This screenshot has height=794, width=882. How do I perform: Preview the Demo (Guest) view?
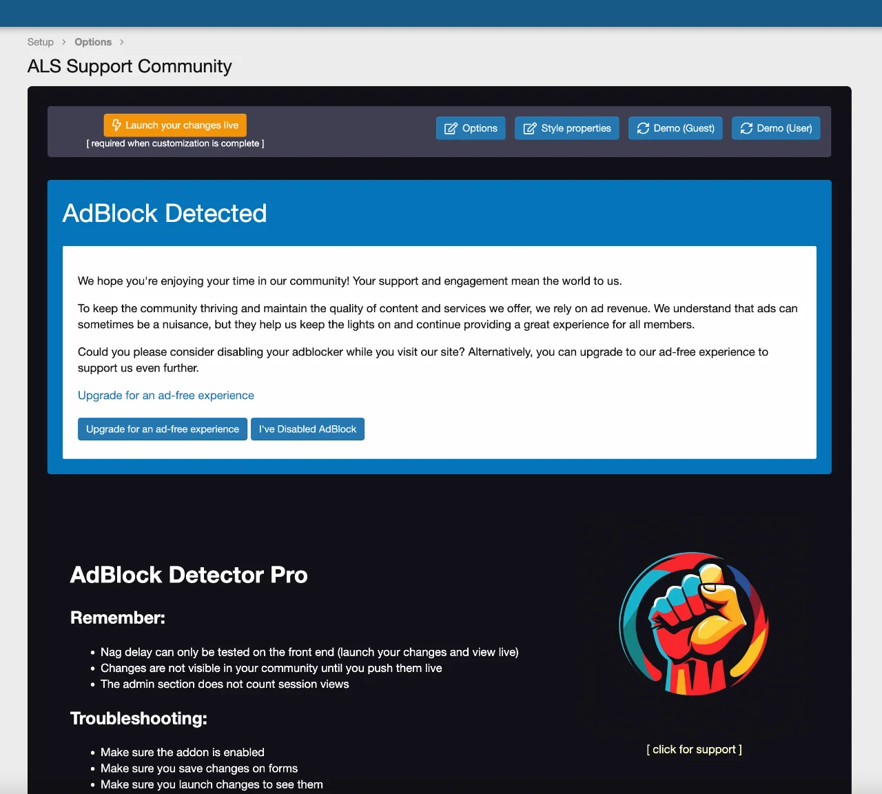point(684,128)
